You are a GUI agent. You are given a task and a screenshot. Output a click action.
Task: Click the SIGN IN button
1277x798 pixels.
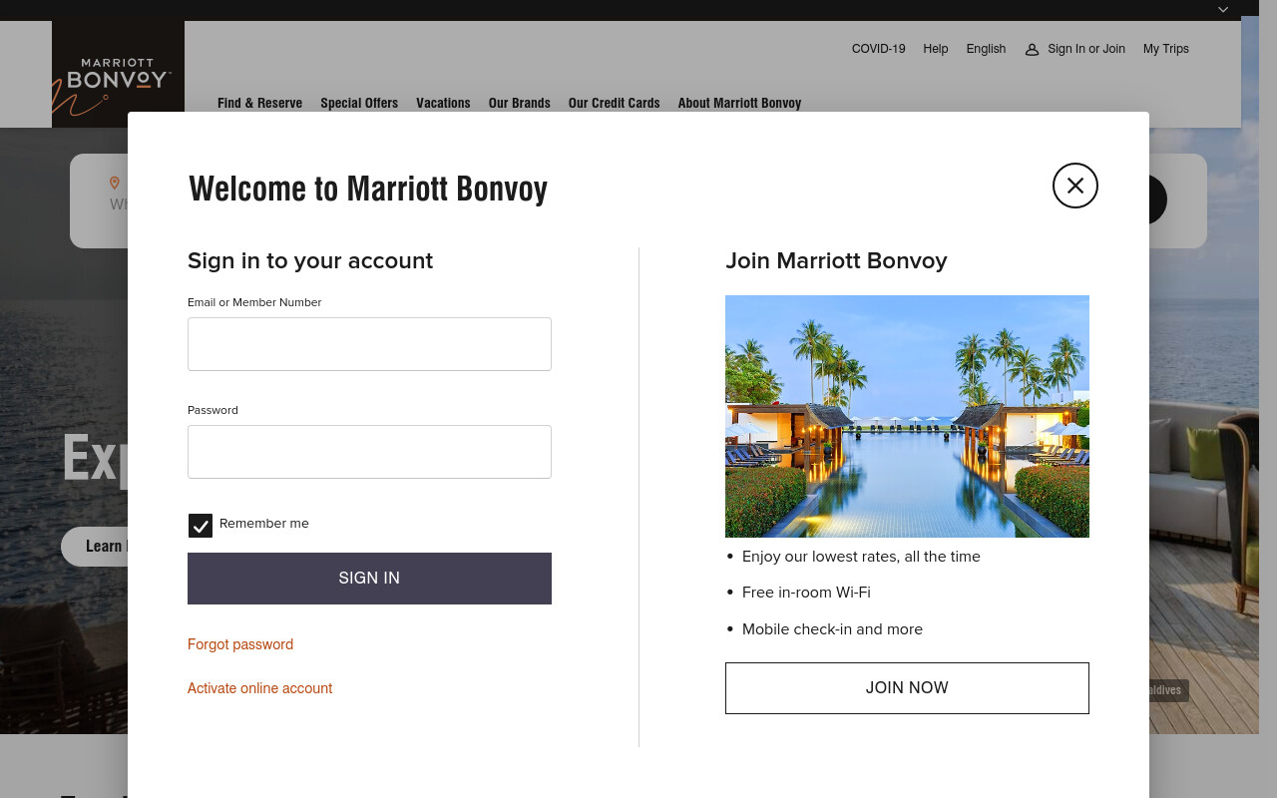(369, 579)
